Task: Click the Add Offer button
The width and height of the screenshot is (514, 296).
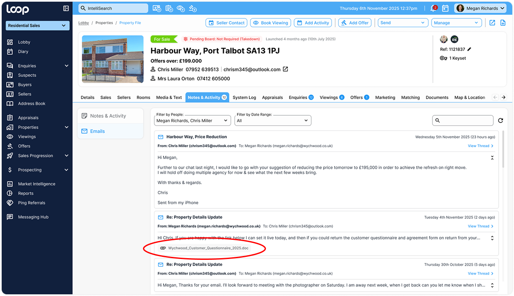Action: 354,23
